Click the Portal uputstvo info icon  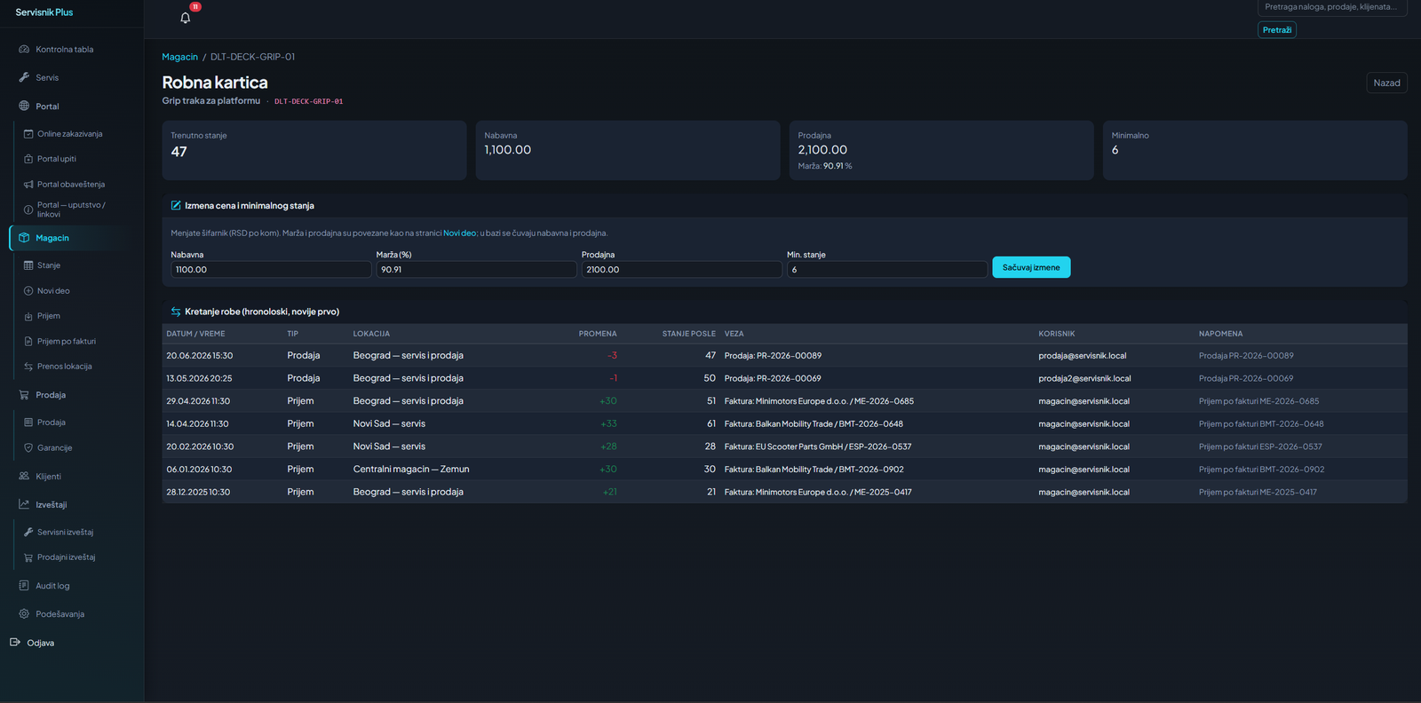click(28, 209)
